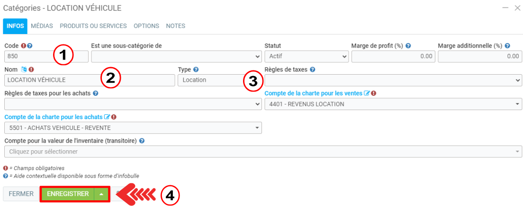
Task: Click help icon beside Règles de taxes
Action: 312,69
